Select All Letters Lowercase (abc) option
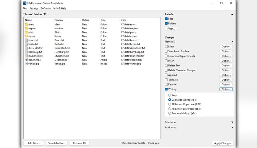Image resolution: width=257 pixels, height=148 pixels. (170, 109)
